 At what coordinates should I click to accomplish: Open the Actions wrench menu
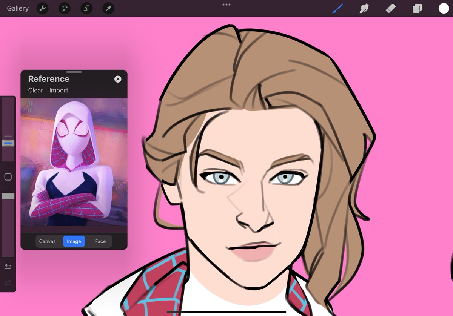[x=42, y=8]
